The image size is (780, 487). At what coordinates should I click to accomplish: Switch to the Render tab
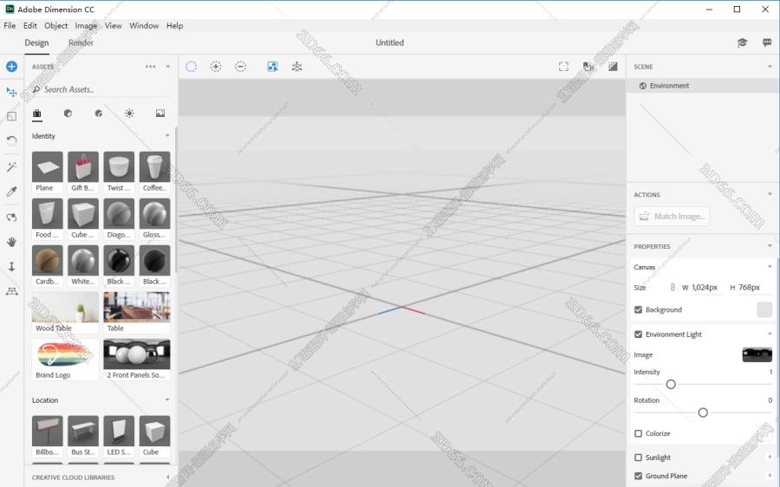[81, 42]
